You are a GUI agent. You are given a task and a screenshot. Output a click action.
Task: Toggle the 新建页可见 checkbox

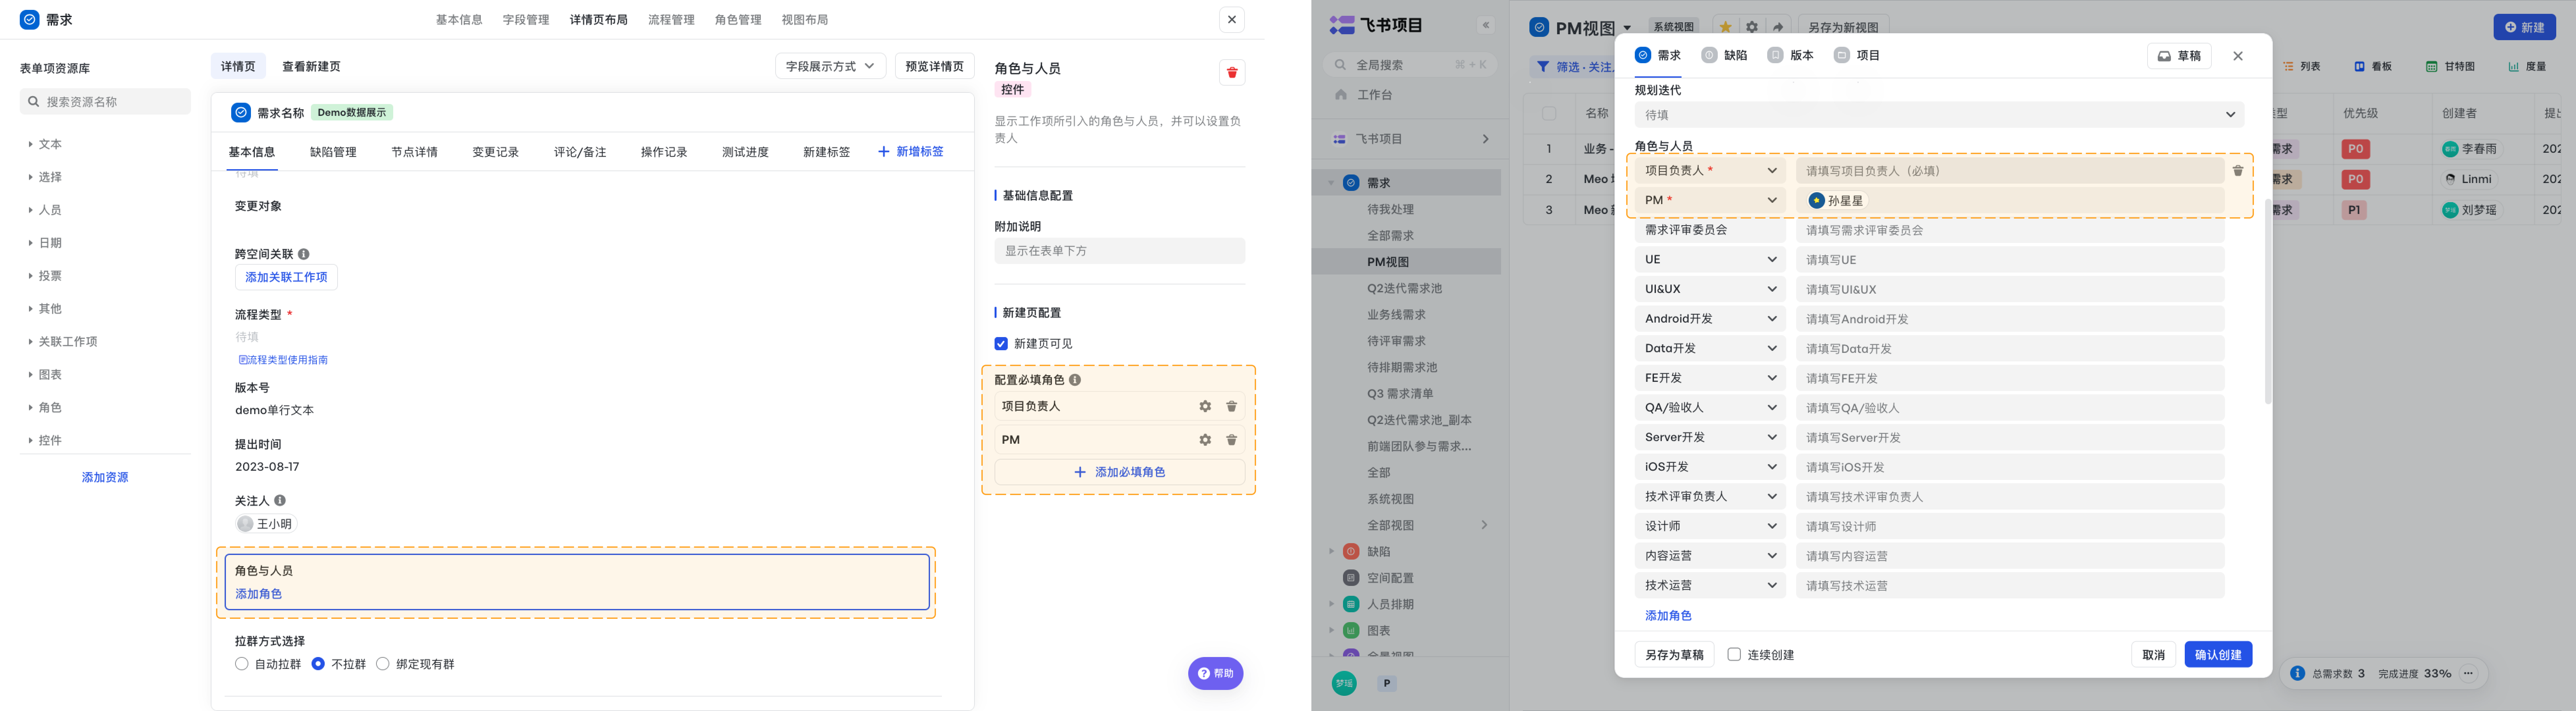[x=1001, y=344]
